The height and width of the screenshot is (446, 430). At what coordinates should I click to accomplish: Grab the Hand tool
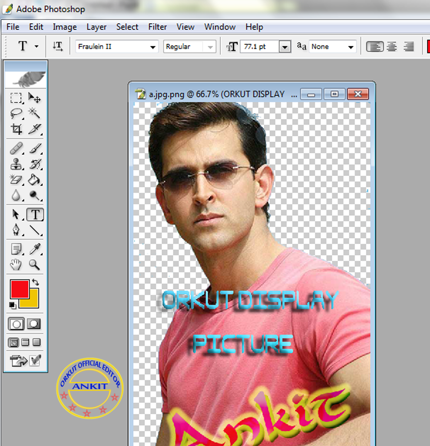tap(16, 265)
